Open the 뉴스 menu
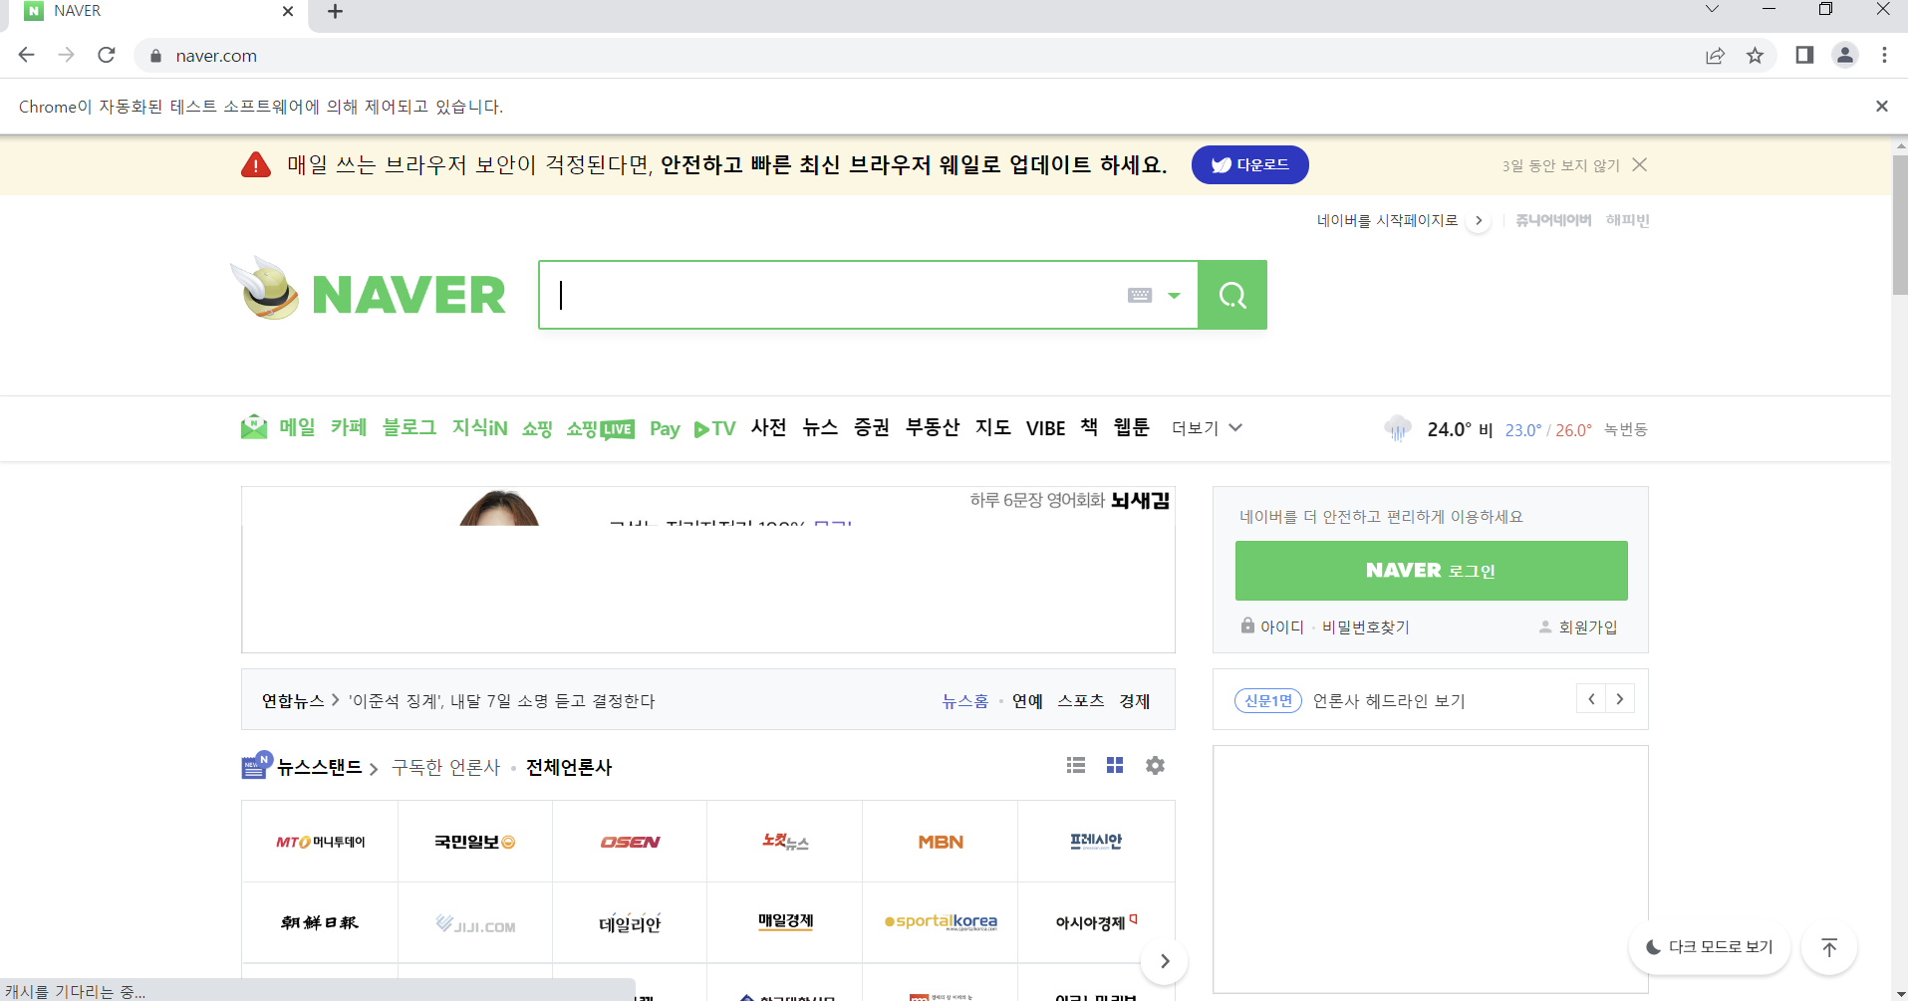This screenshot has width=1908, height=1001. [x=820, y=427]
